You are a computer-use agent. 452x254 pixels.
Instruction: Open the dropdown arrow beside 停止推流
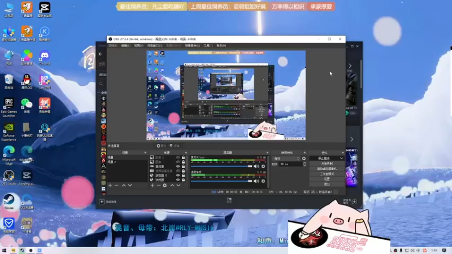(342, 159)
